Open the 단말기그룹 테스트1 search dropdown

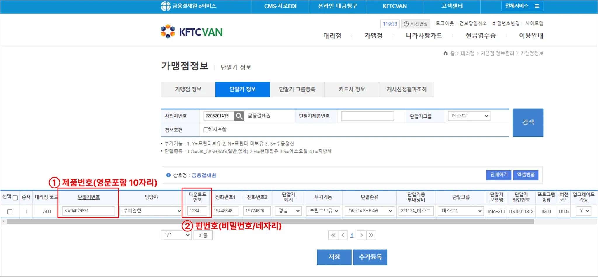[469, 116]
